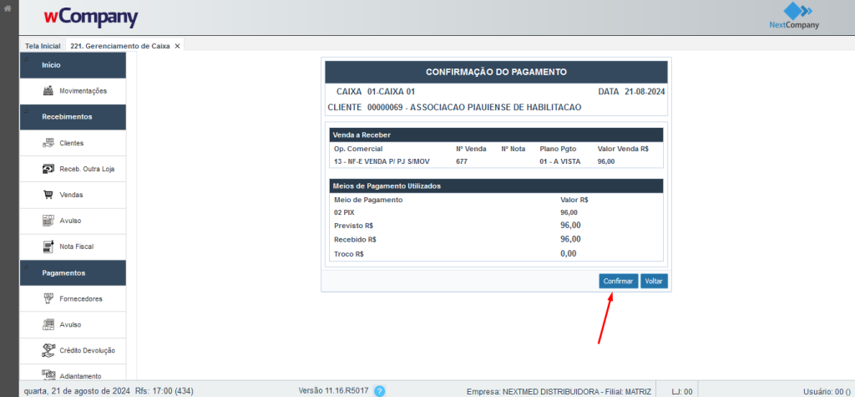Collapse the Início section header
This screenshot has height=397, width=855.
click(72, 64)
